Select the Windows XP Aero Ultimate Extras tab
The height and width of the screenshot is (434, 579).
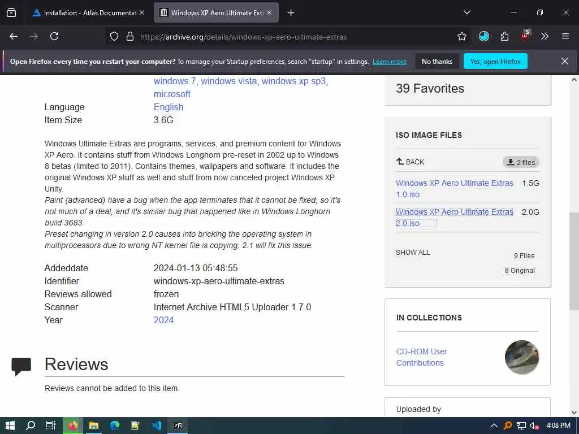pyautogui.click(x=216, y=12)
